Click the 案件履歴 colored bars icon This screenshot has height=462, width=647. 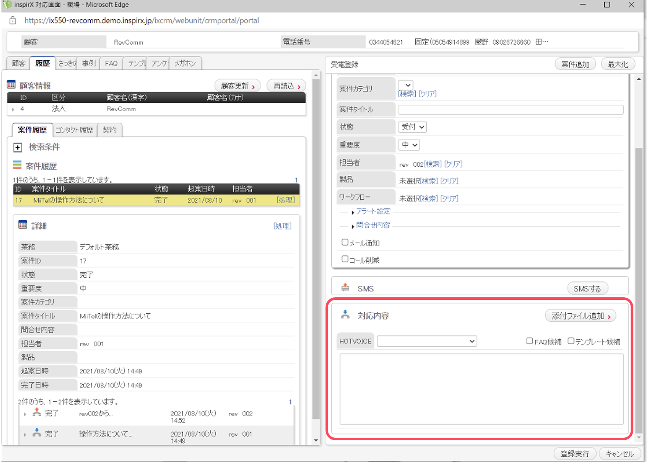pos(17,165)
